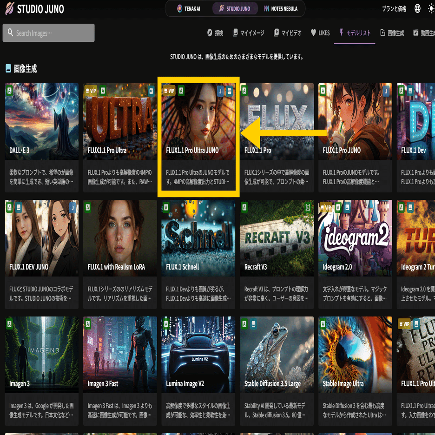Open the FLUX.1 DEV JUNO model thumbnail
Image resolution: width=435 pixels, height=435 pixels.
pyautogui.click(x=42, y=238)
